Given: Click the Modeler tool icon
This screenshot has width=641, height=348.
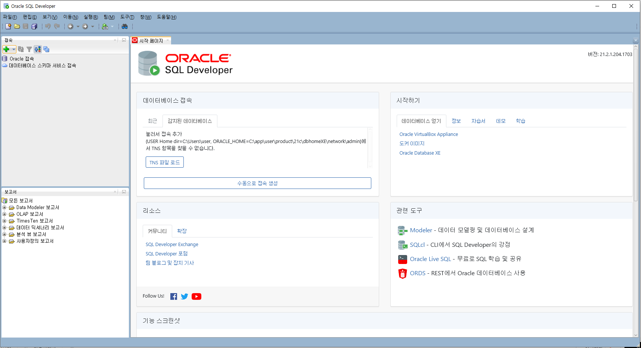Looking at the screenshot, I should coord(402,231).
